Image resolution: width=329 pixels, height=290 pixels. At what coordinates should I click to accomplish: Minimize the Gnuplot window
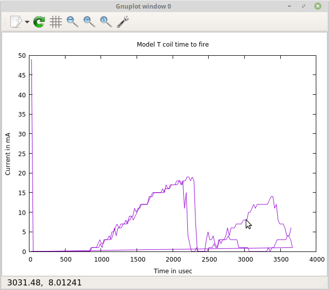tap(290, 6)
